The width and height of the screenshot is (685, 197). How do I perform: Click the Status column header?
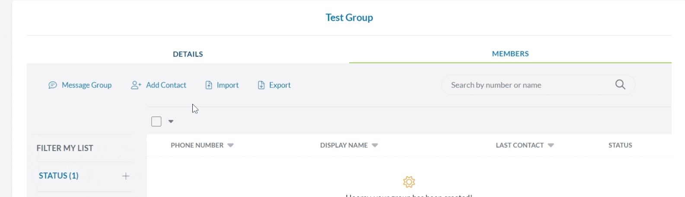click(620, 145)
